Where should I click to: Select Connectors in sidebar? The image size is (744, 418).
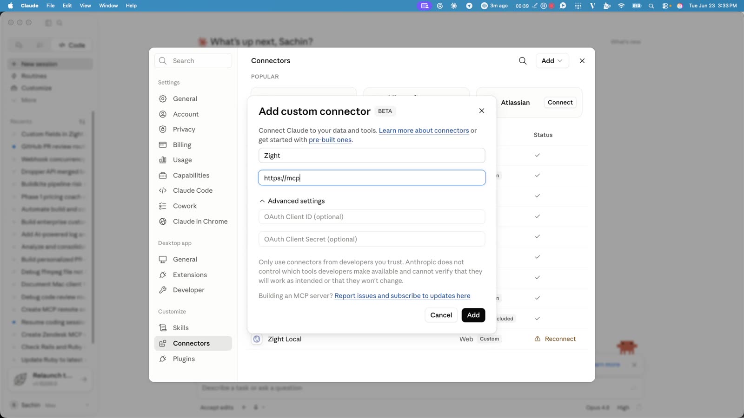click(x=193, y=343)
